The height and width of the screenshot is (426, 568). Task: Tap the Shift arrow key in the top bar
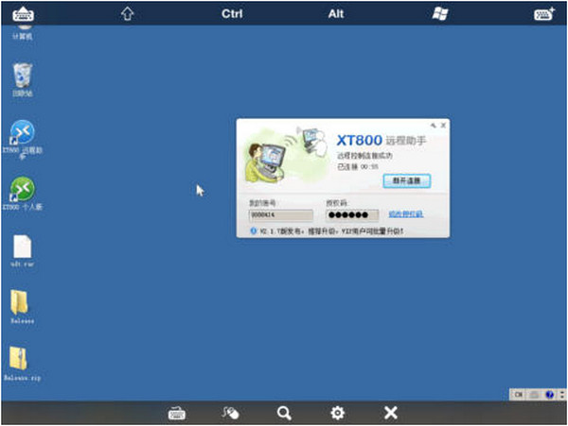pyautogui.click(x=127, y=14)
